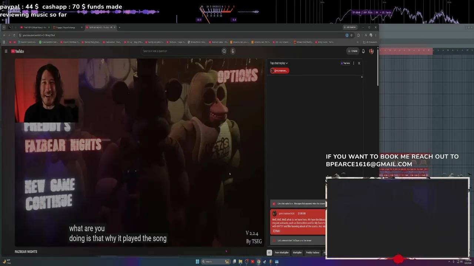This screenshot has width=474, height=266.
Task: Click the Top fans badge button
Action: 345,63
